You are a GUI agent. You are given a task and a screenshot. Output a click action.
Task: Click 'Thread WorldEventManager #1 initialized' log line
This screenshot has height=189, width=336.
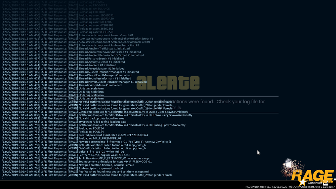[67, 75]
